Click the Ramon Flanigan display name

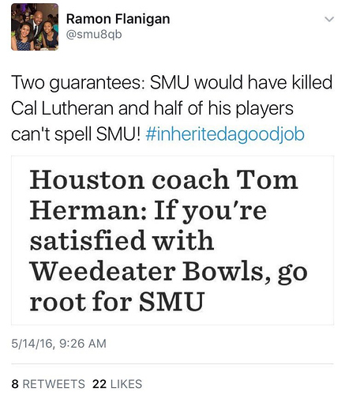pyautogui.click(x=118, y=19)
